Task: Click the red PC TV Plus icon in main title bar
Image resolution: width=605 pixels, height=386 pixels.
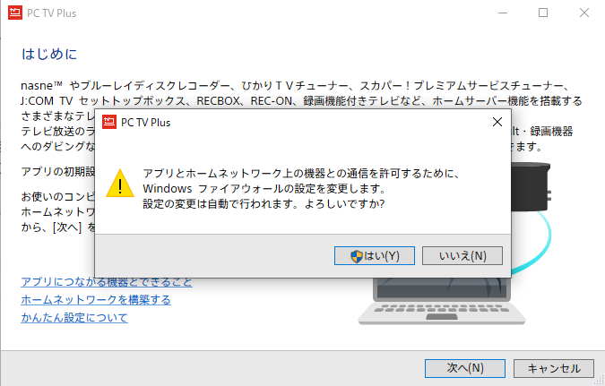Action: pos(15,13)
